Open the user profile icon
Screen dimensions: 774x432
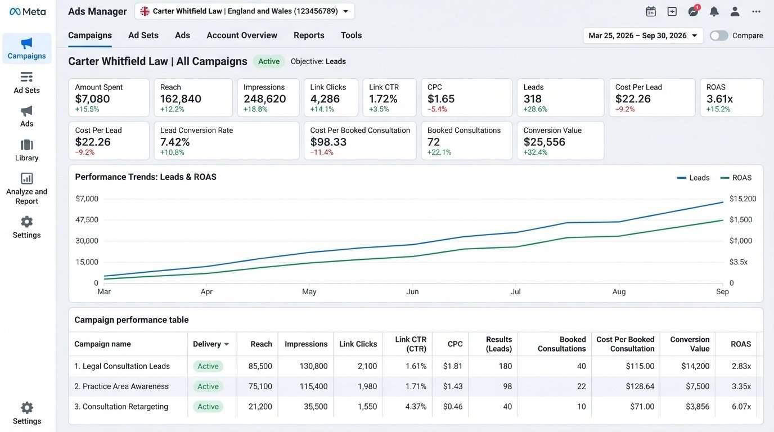coord(735,11)
